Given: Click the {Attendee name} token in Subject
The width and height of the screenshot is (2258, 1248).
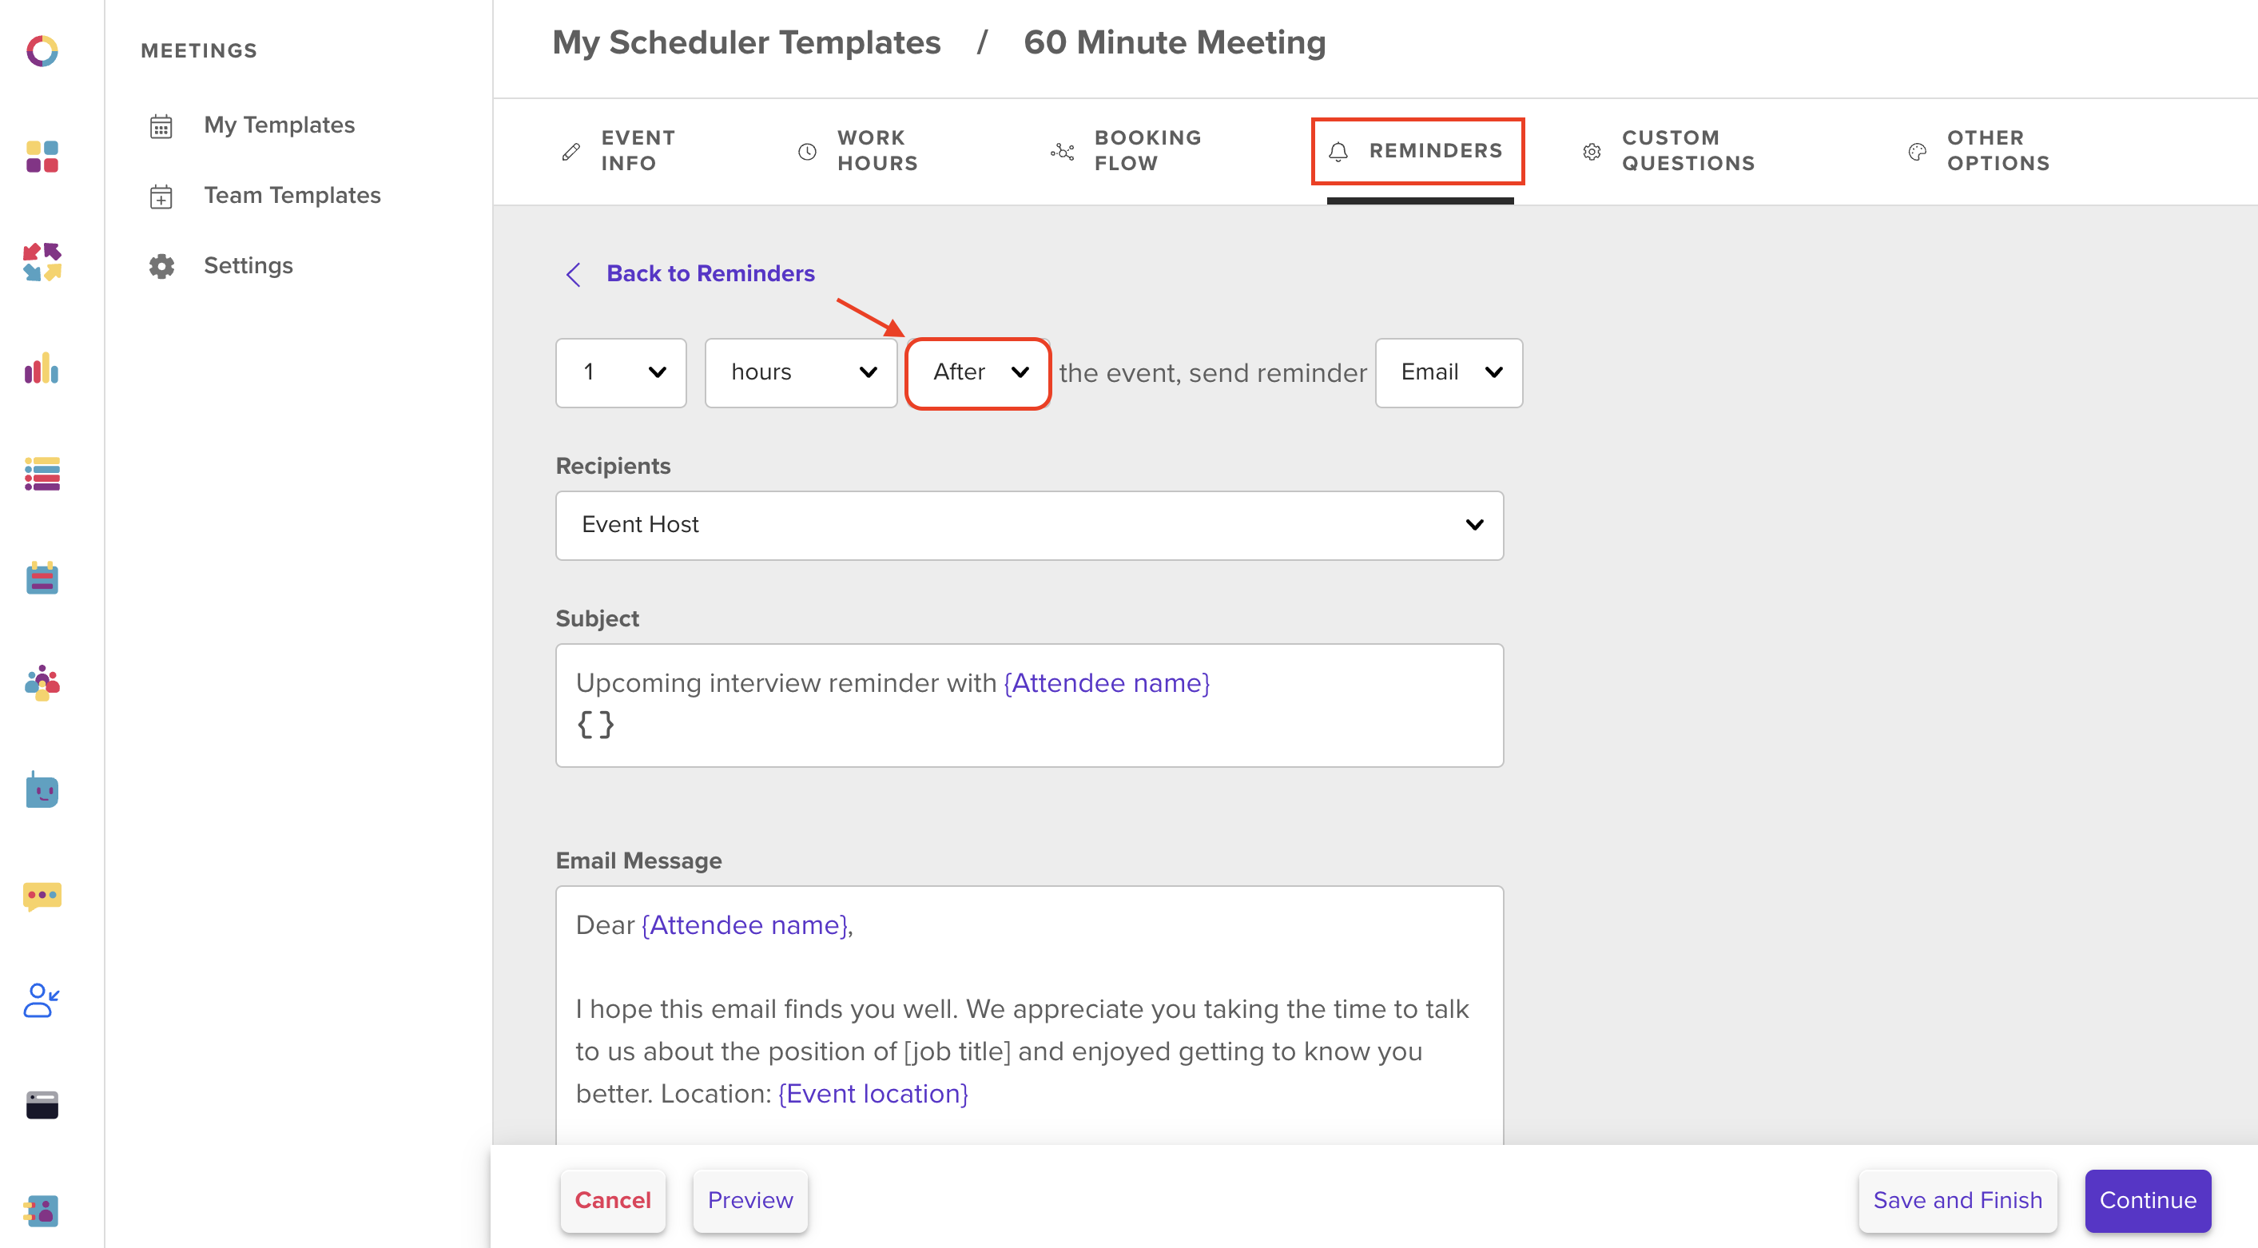Looking at the screenshot, I should point(1106,682).
